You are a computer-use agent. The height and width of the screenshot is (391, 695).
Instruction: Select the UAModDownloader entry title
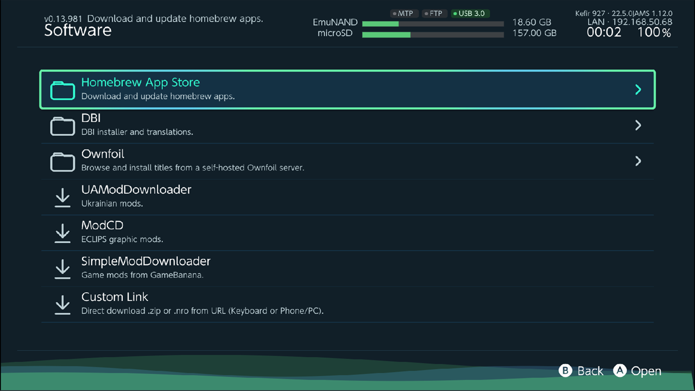pos(136,190)
